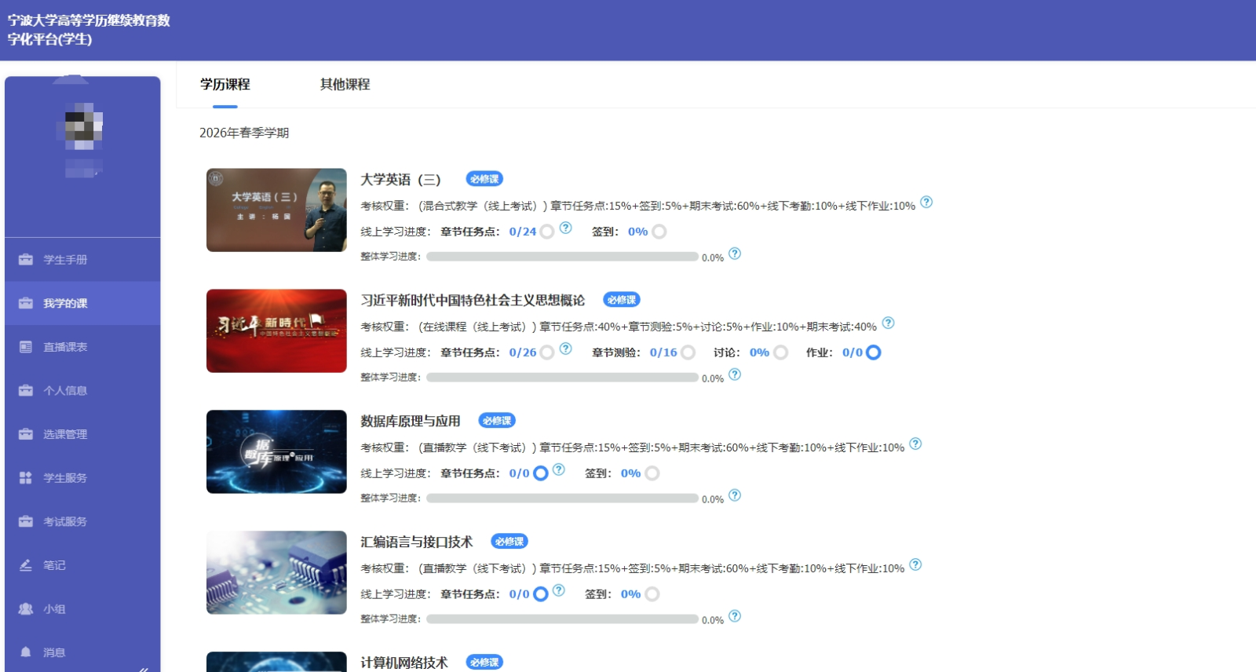Select the 我学的课 sidebar icon
This screenshot has width=1256, height=672.
pos(26,304)
